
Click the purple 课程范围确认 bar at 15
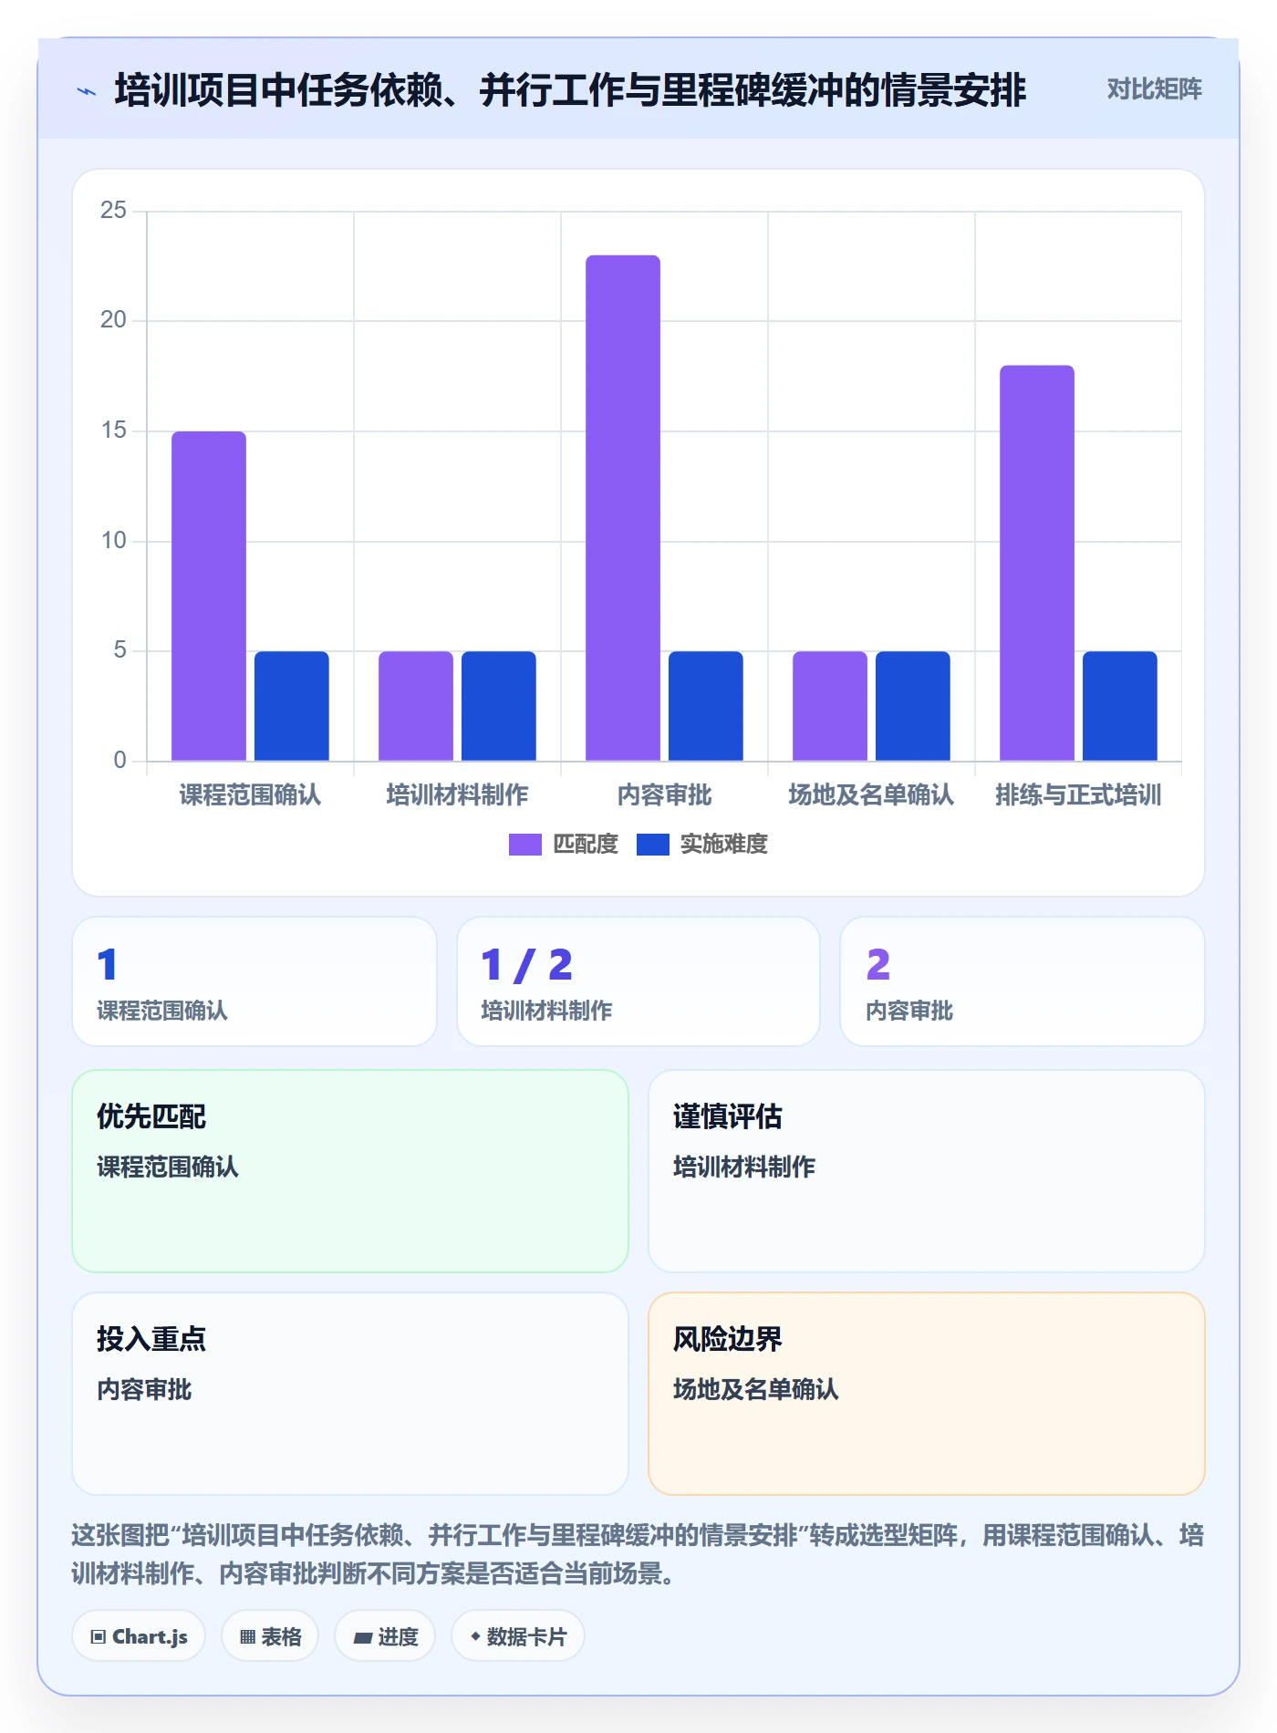tap(209, 596)
